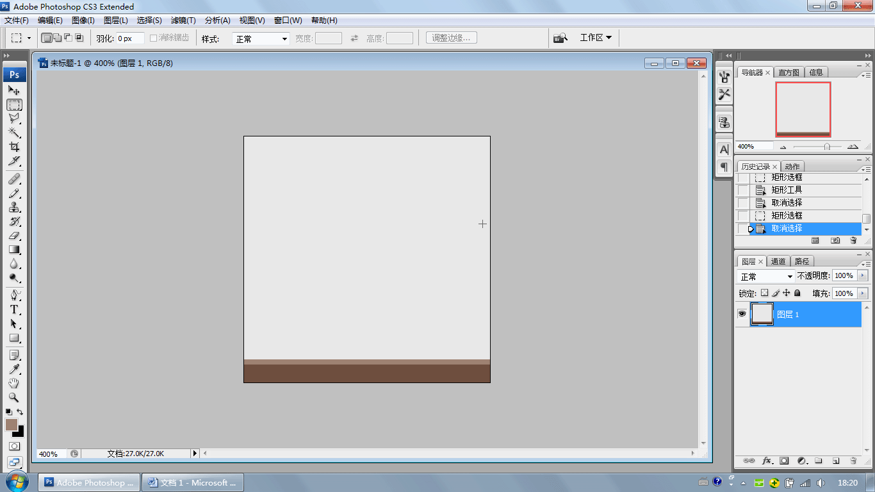Toggle lock all
Viewport: 875px width, 492px height.
tap(797, 293)
